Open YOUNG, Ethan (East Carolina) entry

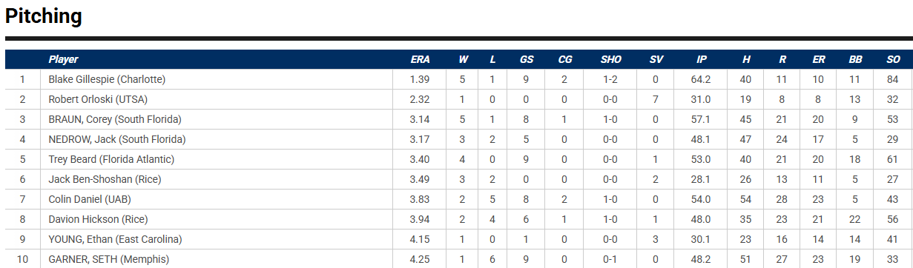115,239
